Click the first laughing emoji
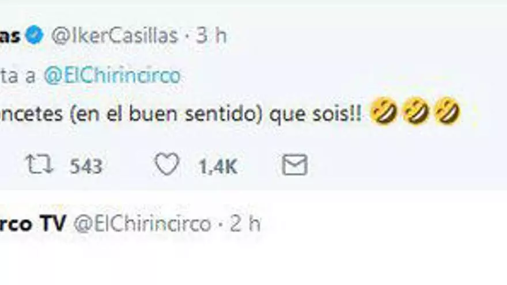 point(383,111)
